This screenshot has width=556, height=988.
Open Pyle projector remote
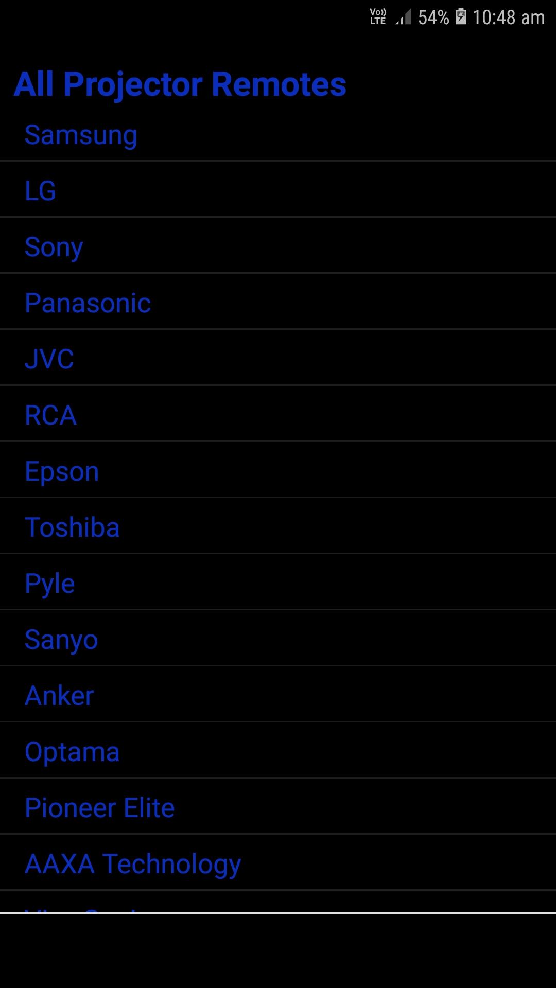pos(278,582)
